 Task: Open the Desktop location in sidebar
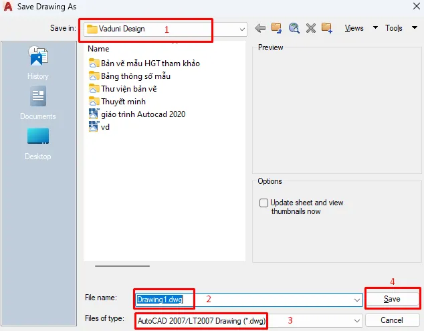coord(38,143)
